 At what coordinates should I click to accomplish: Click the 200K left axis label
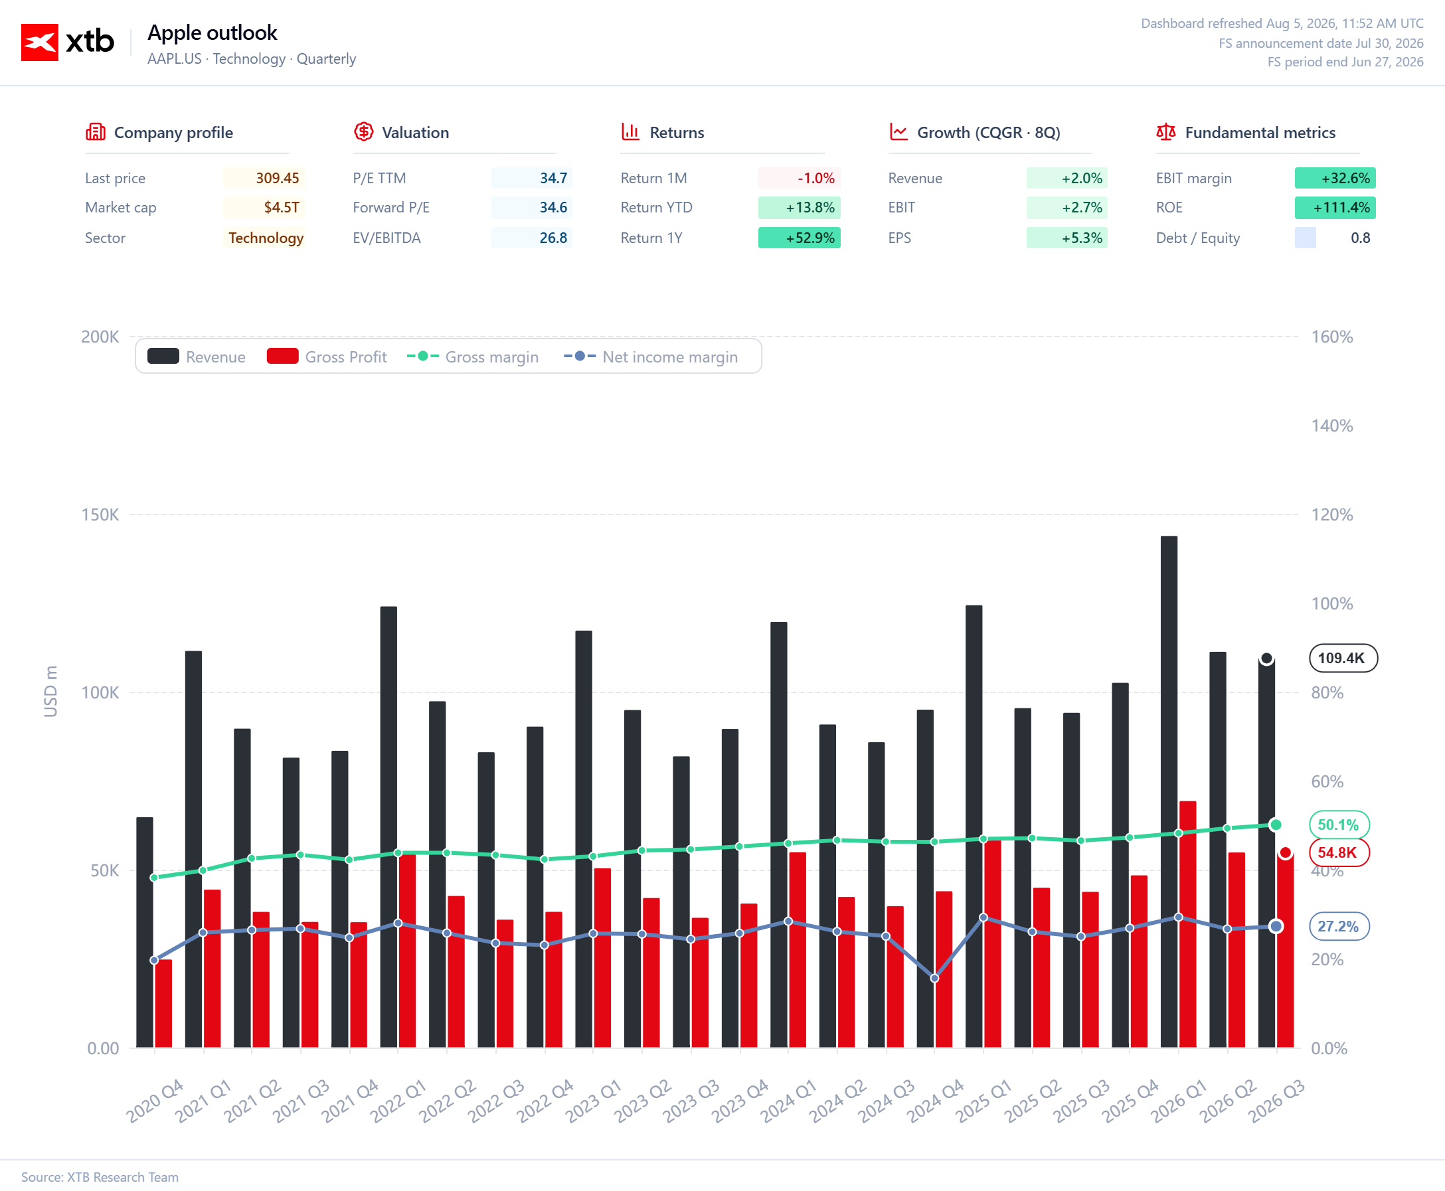coord(100,337)
